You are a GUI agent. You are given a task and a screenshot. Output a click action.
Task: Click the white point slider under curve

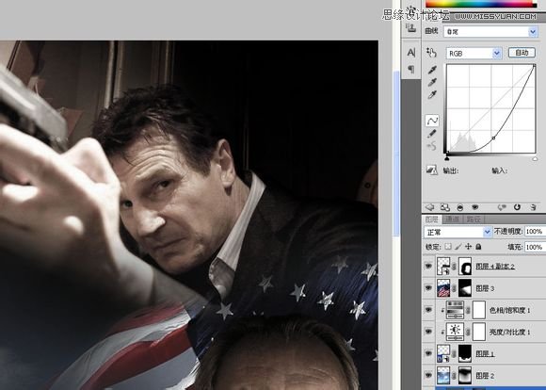[535, 159]
